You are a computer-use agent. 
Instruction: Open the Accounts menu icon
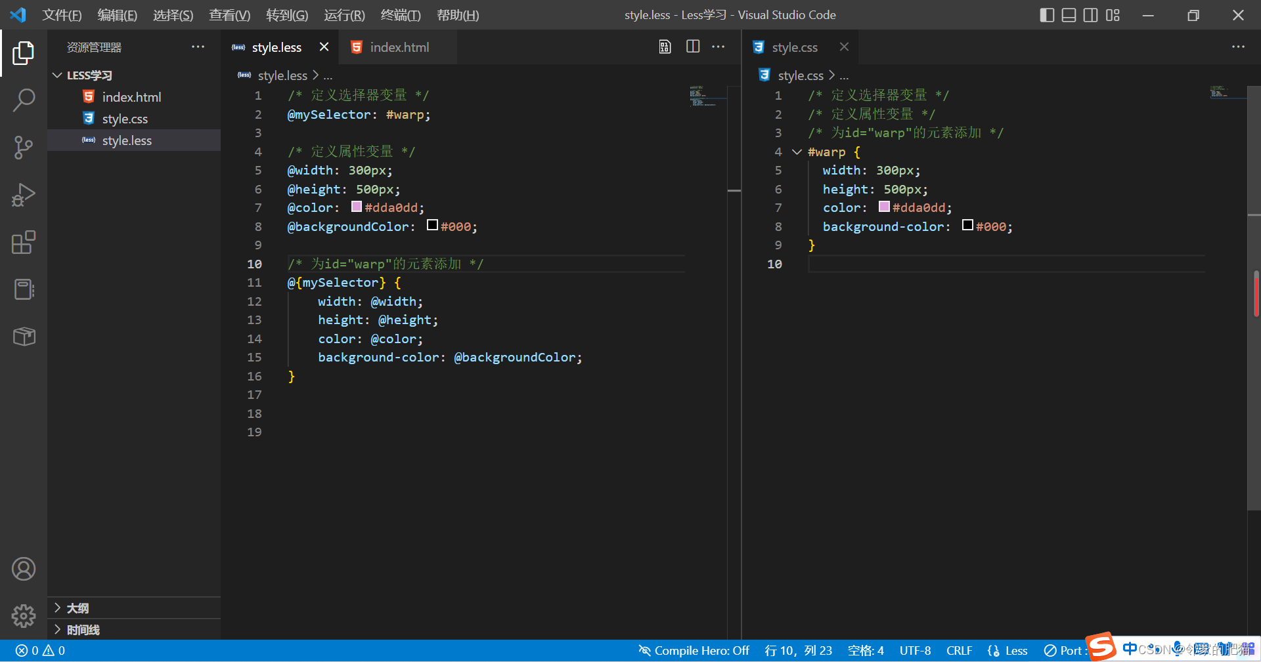(x=24, y=569)
